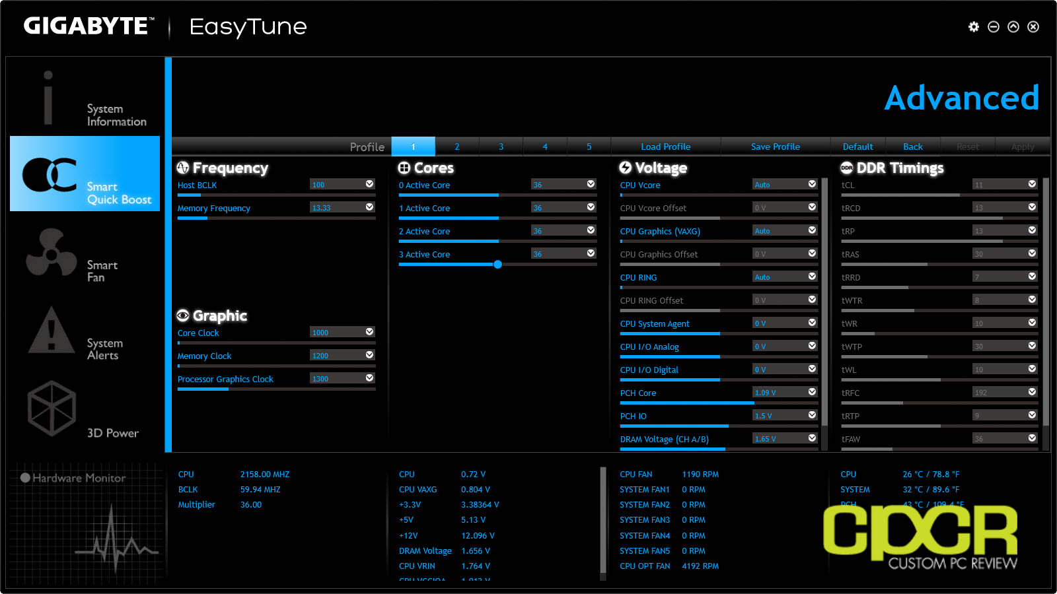Click the DRAM Voltage 1.656 V readout
The height and width of the screenshot is (594, 1057).
click(x=476, y=550)
